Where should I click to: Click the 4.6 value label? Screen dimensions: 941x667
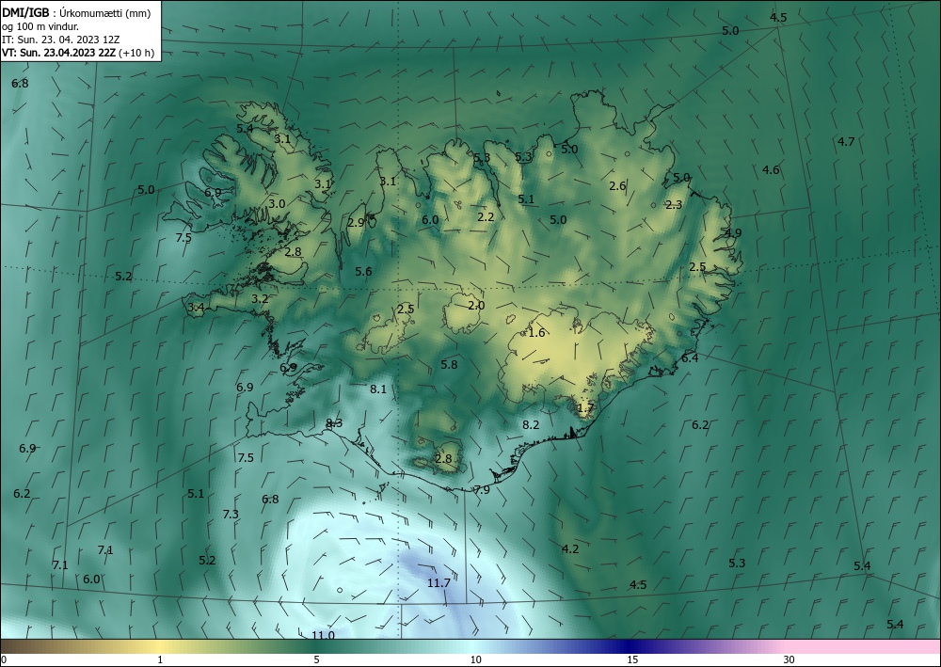(771, 169)
